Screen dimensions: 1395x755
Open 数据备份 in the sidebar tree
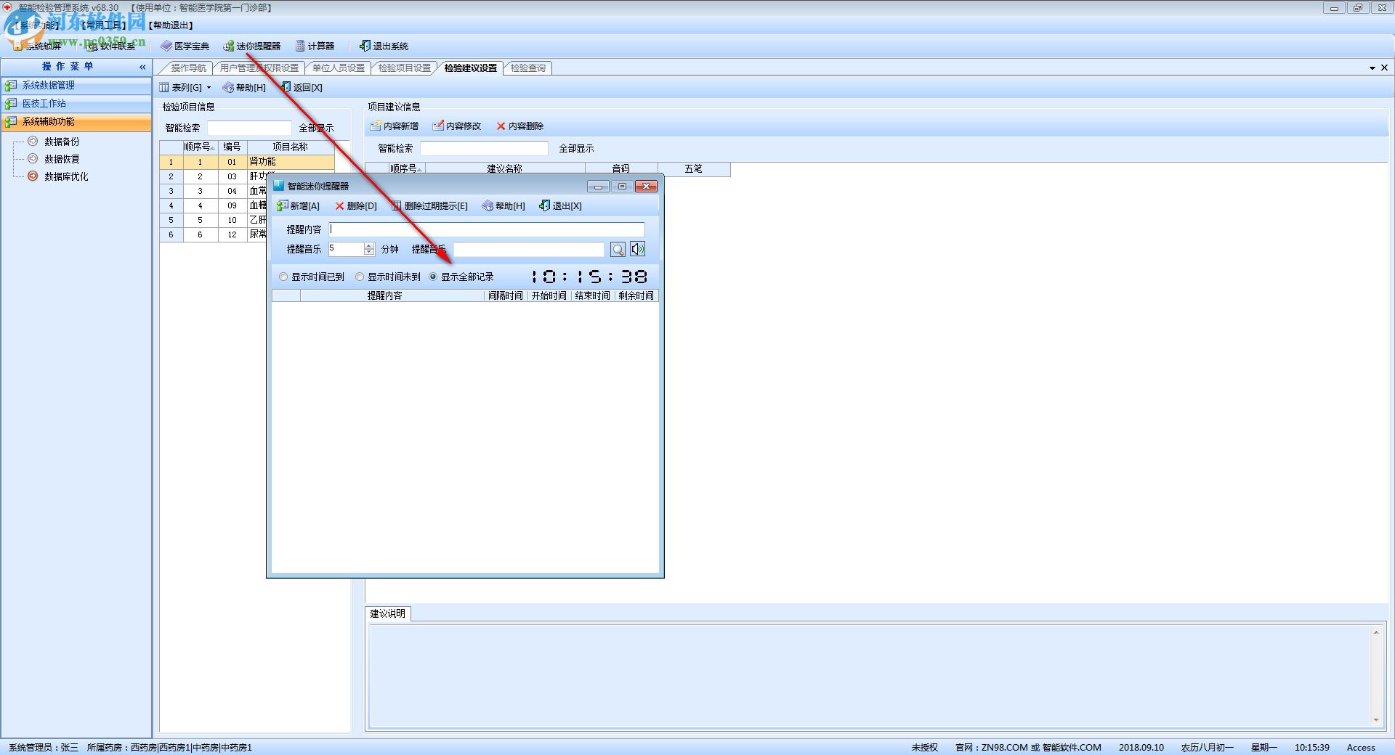point(62,142)
